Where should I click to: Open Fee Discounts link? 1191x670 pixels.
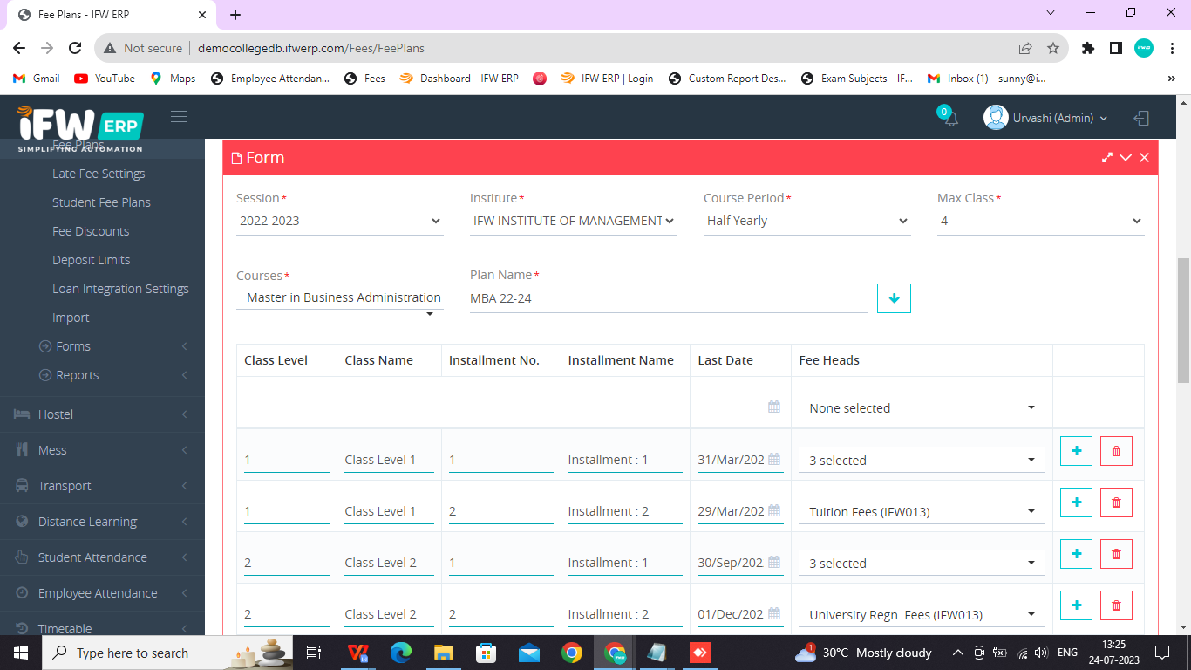pyautogui.click(x=91, y=231)
